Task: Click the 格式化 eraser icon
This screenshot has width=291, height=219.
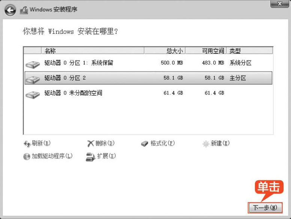Action: pyautogui.click(x=145, y=143)
